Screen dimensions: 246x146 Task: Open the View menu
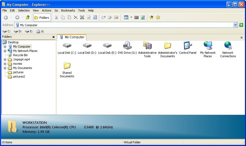pos(36,10)
